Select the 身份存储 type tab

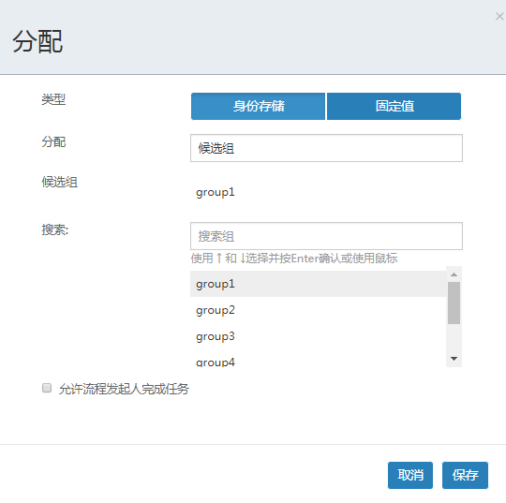pos(259,106)
